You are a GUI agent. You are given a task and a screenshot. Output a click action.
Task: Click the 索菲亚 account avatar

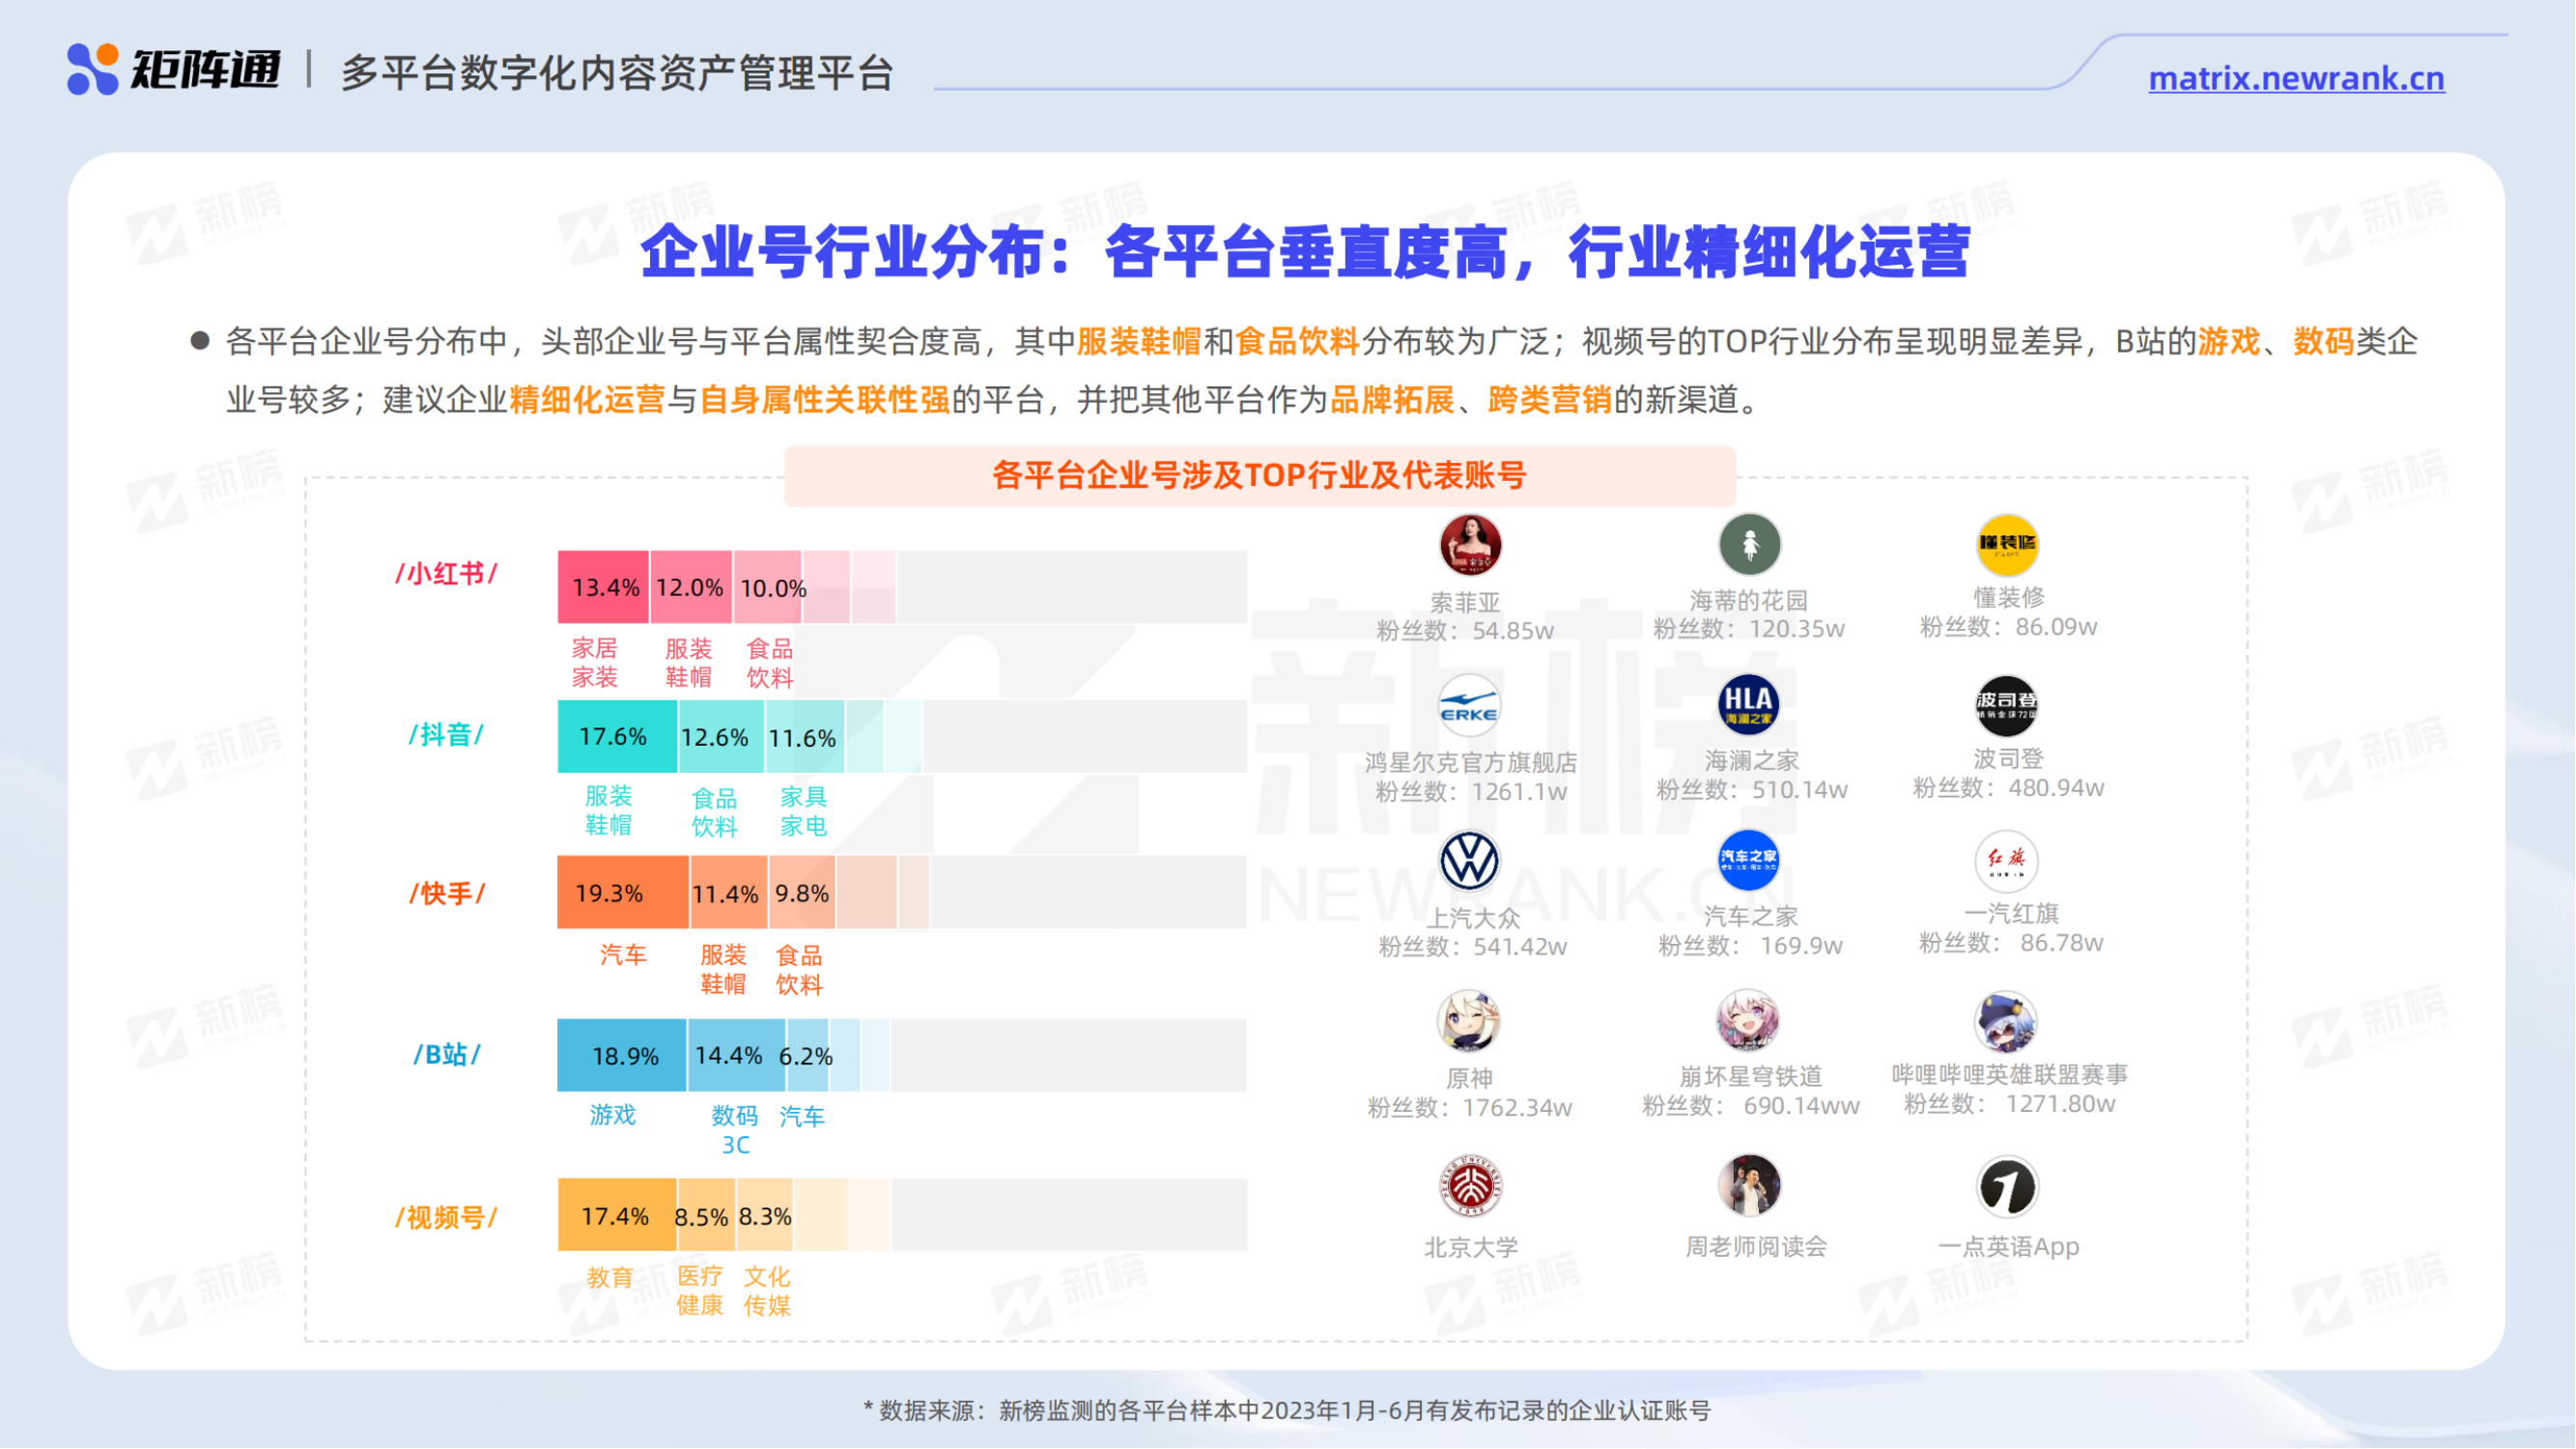pos(1470,546)
